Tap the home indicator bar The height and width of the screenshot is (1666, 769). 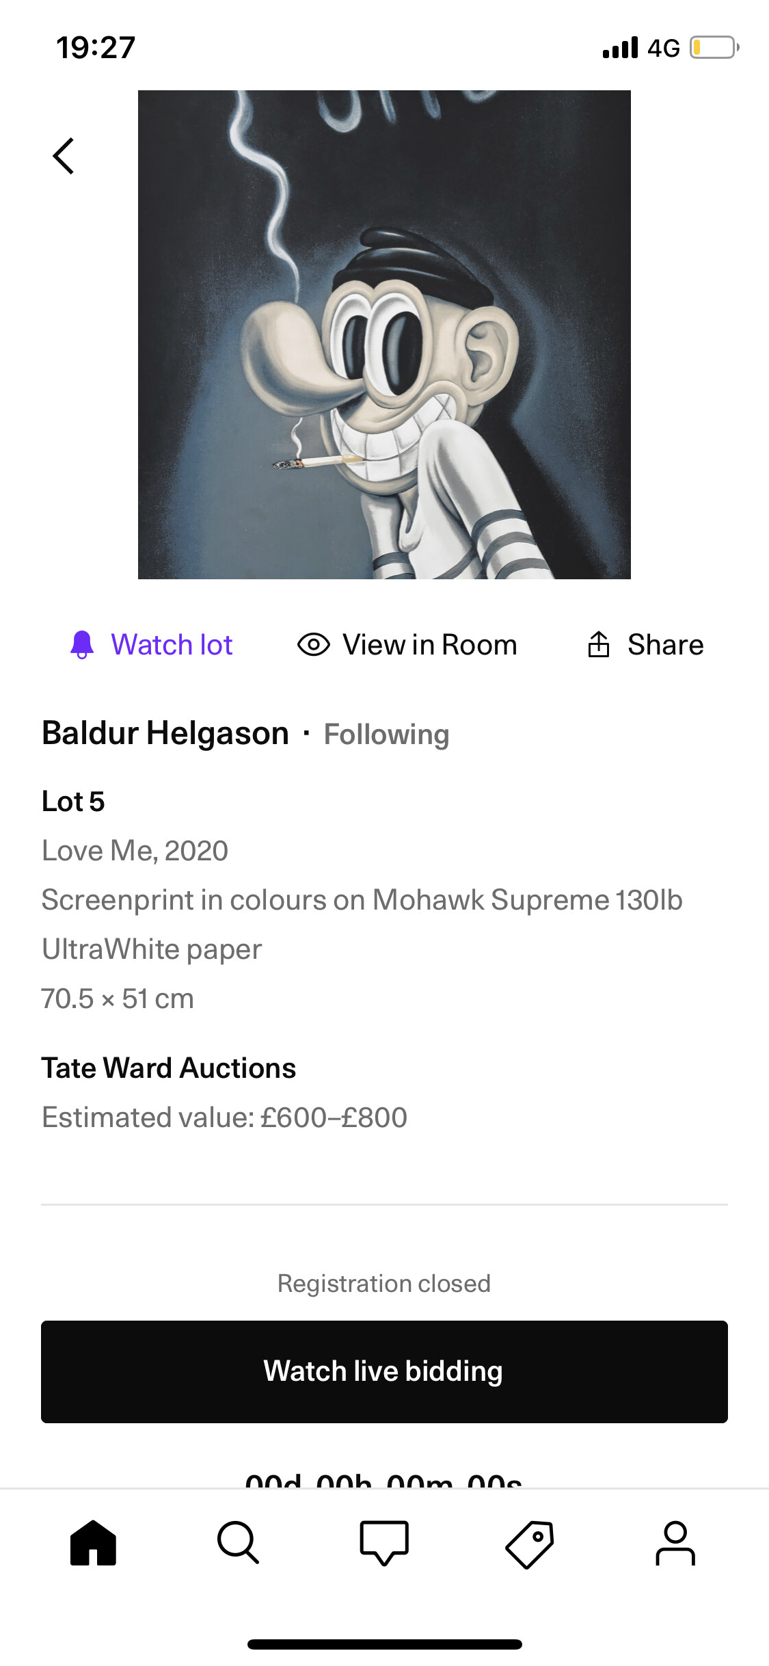[384, 1644]
